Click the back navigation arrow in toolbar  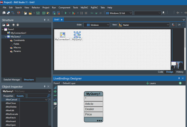[178, 13]
